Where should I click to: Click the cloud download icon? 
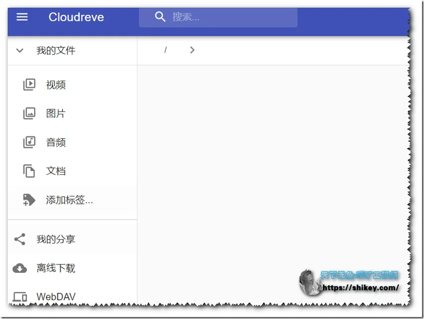tap(20, 268)
